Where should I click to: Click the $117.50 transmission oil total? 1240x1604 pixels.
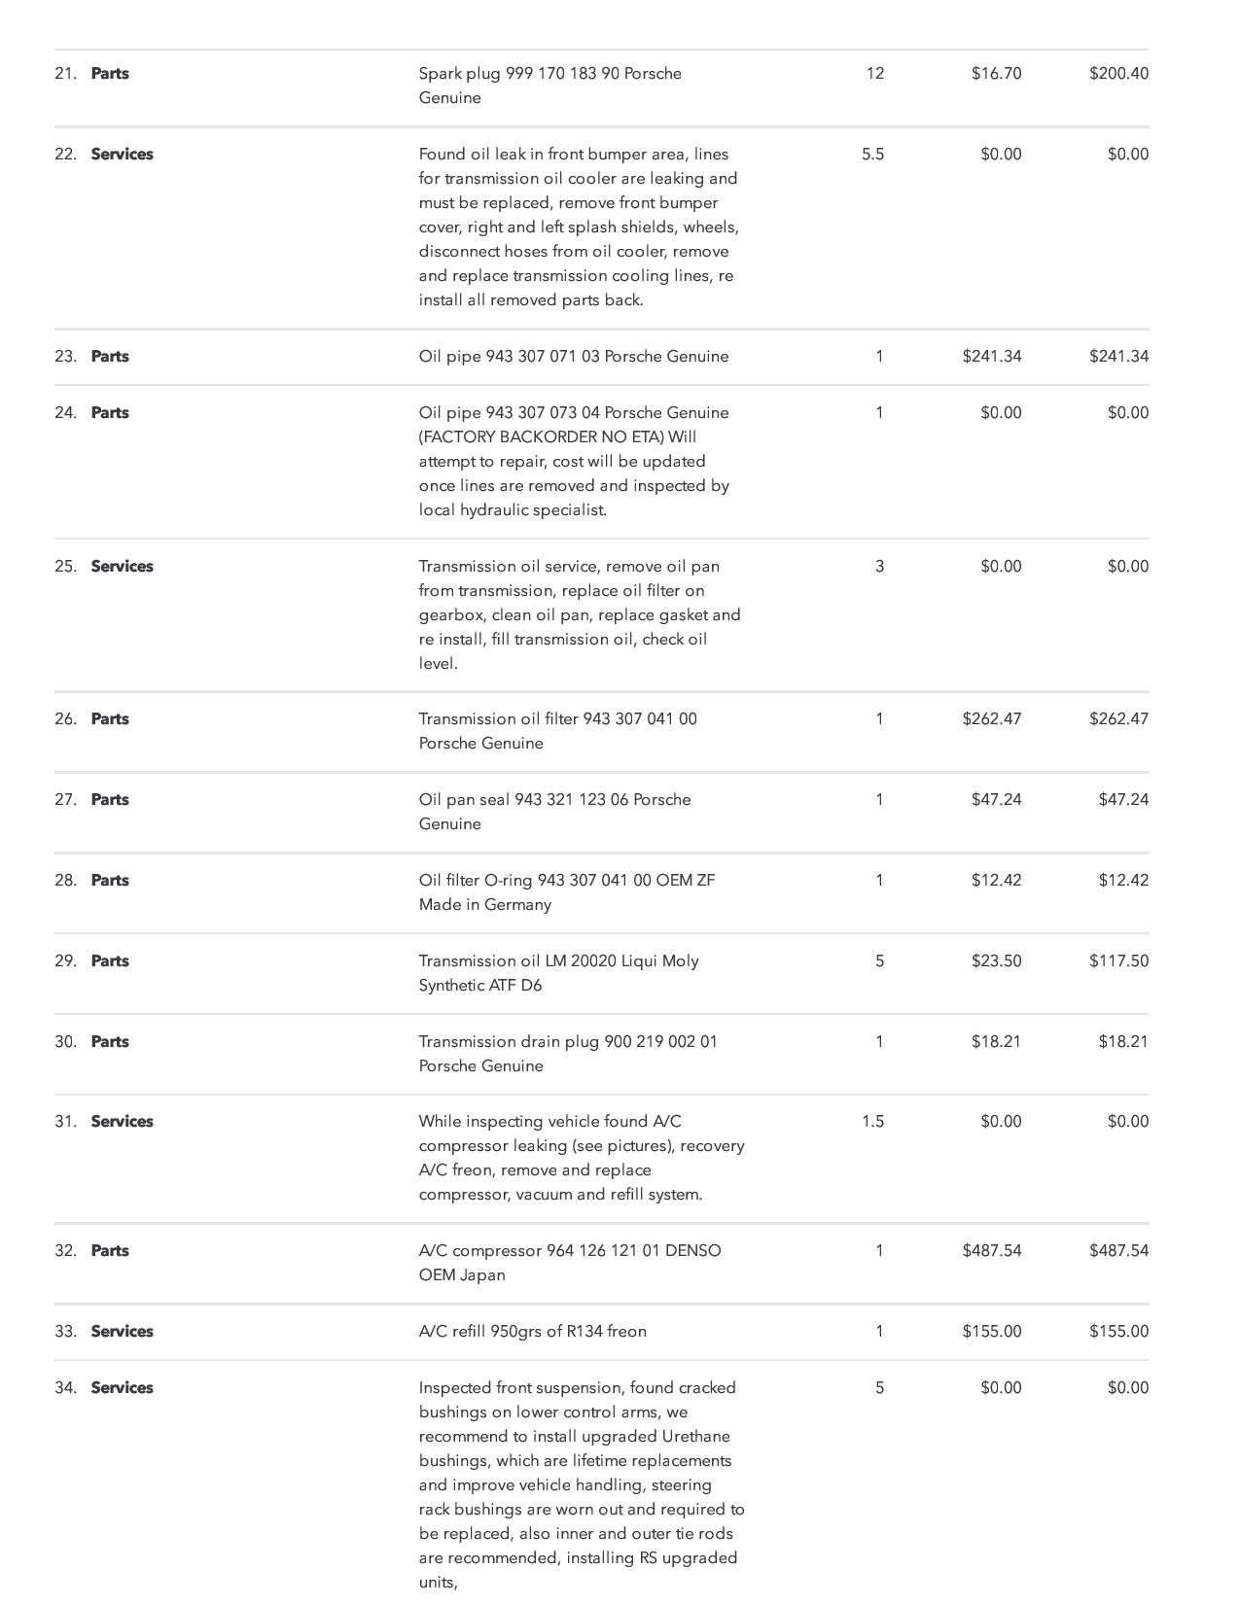[1118, 961]
